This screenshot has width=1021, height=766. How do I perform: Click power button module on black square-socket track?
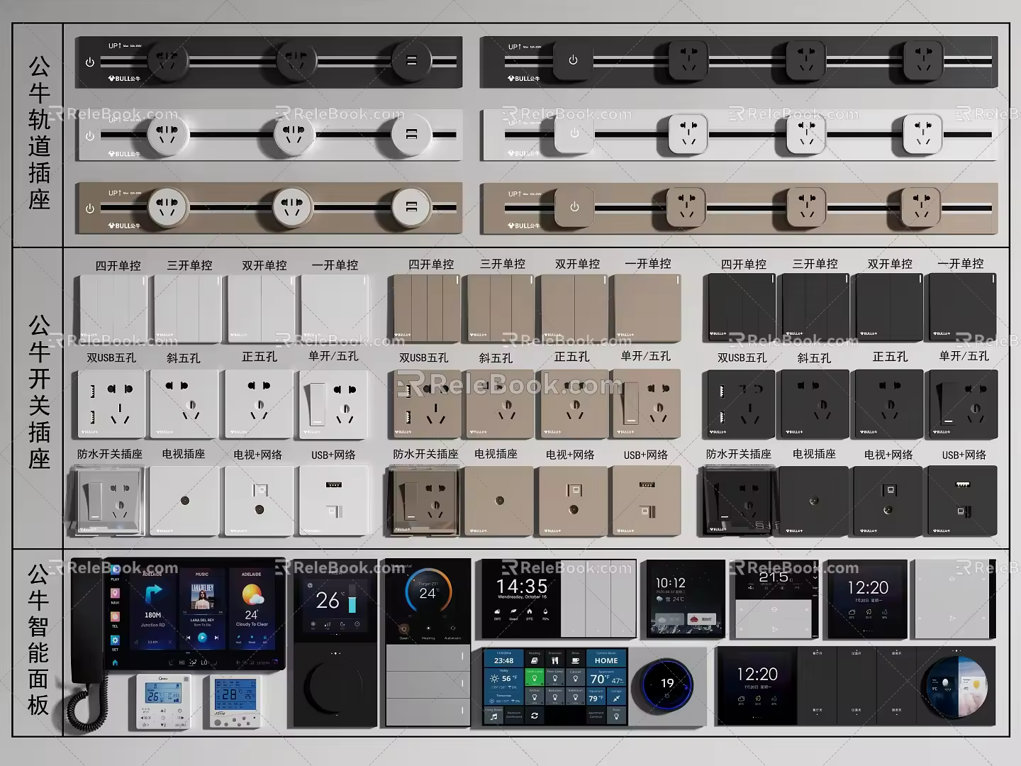[573, 60]
